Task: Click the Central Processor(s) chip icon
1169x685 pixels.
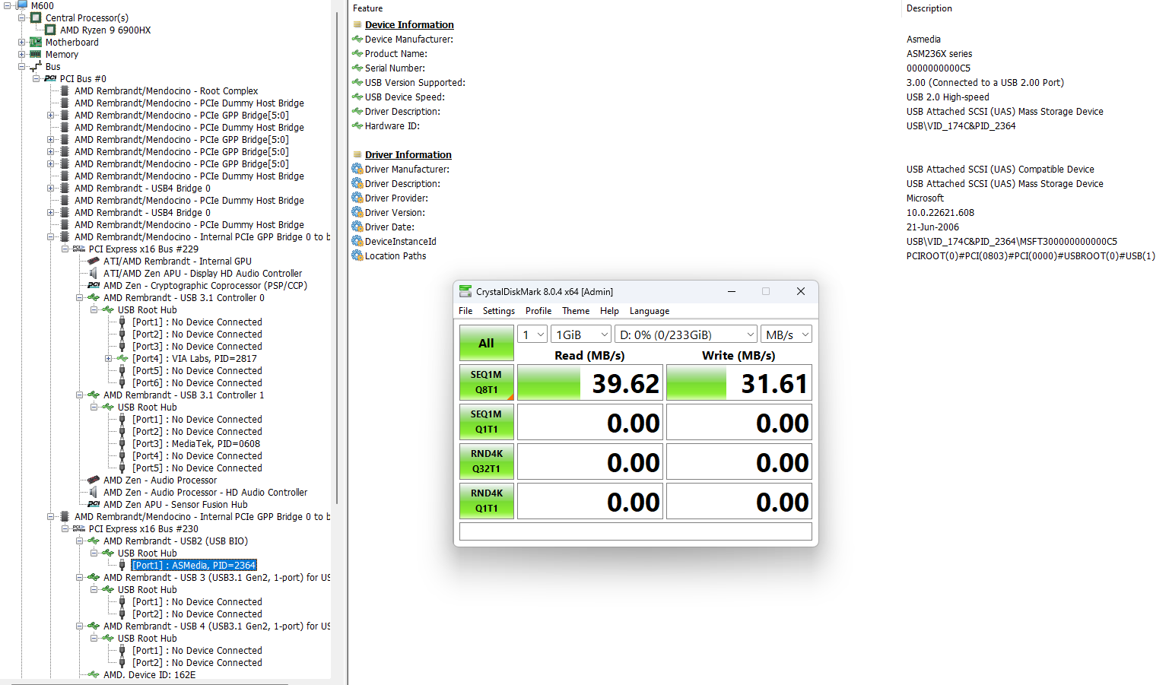Action: [x=36, y=17]
